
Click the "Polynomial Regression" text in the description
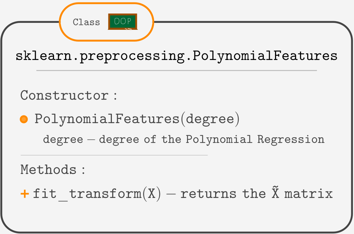(x=255, y=140)
